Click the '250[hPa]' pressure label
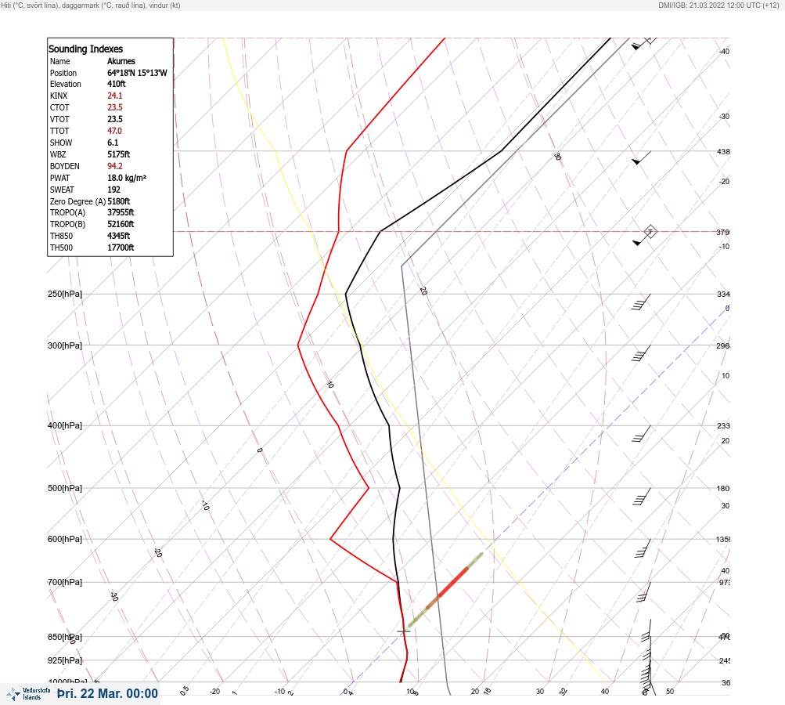Viewport: 785px width, 705px height. pos(65,294)
